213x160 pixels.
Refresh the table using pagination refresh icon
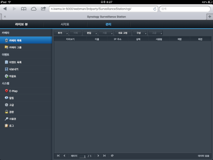[112, 156]
